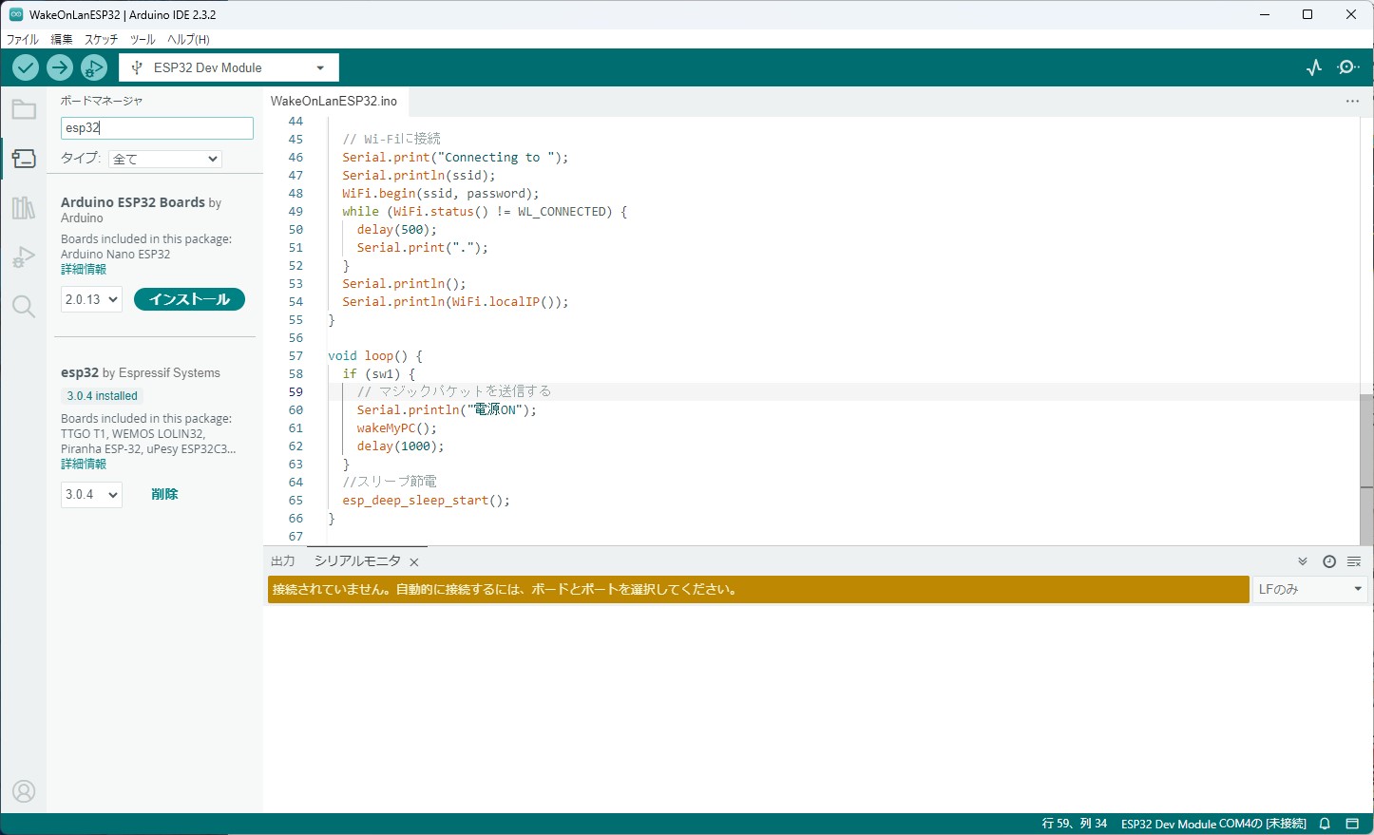Screen dimensions: 1374x835
Task: Switch to the シリアルモニタ tab
Action: [357, 561]
